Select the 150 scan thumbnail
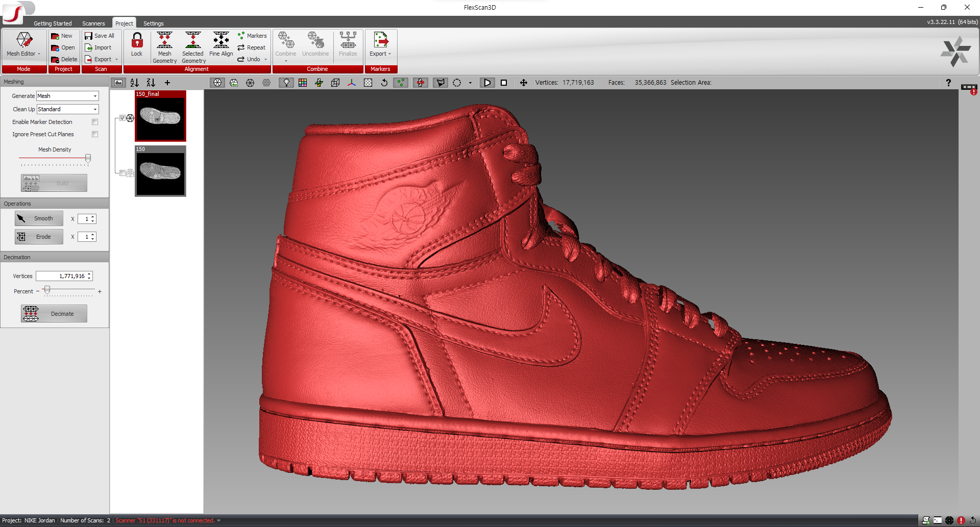The width and height of the screenshot is (980, 527). [160, 171]
